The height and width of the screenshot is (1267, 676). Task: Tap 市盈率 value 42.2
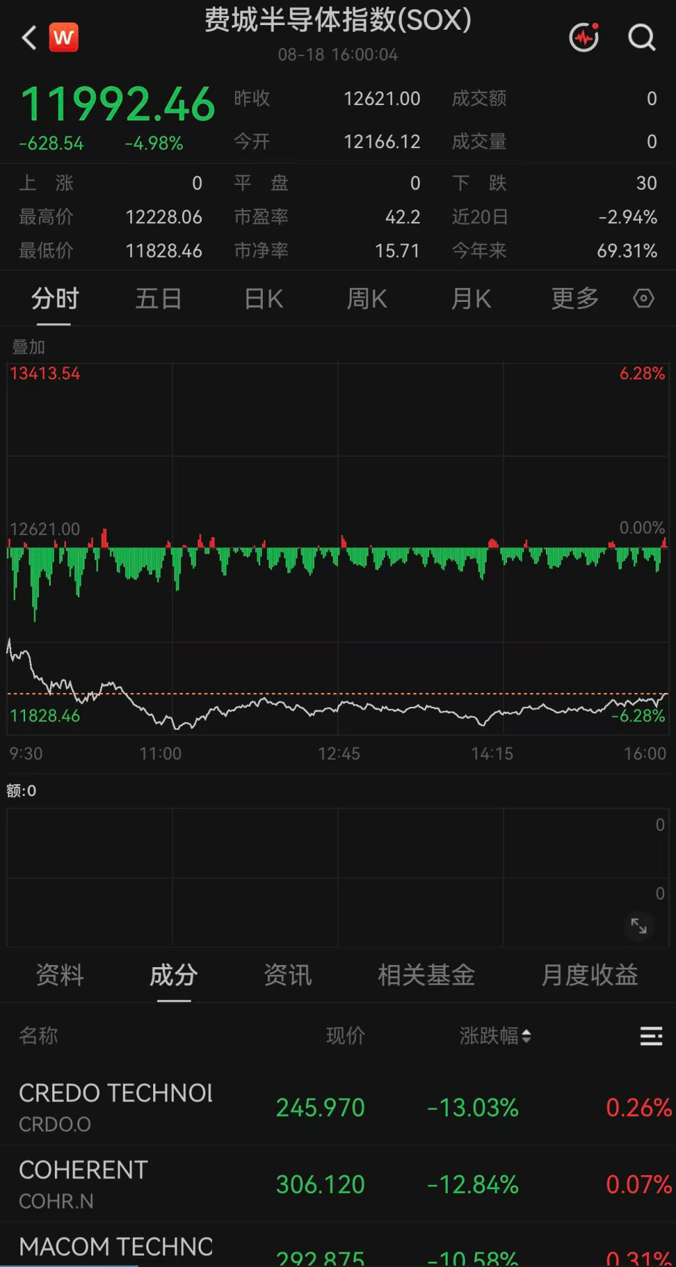click(x=403, y=217)
